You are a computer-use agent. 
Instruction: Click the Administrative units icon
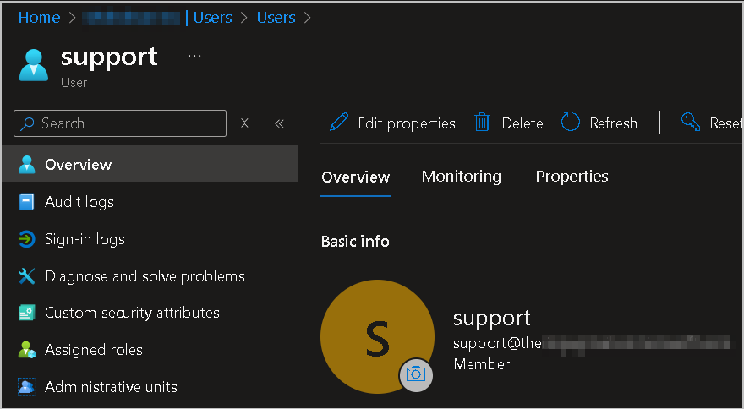(26, 387)
